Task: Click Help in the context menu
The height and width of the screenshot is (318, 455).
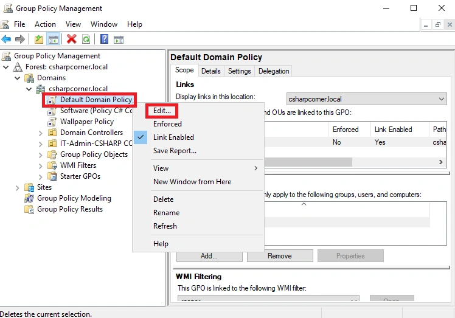Action: tap(161, 244)
